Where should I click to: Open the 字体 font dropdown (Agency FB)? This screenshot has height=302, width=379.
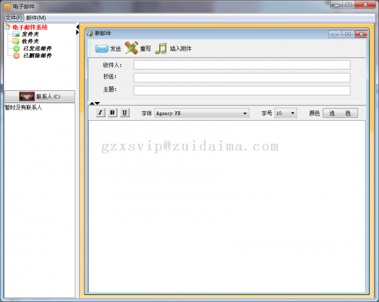[x=202, y=113]
